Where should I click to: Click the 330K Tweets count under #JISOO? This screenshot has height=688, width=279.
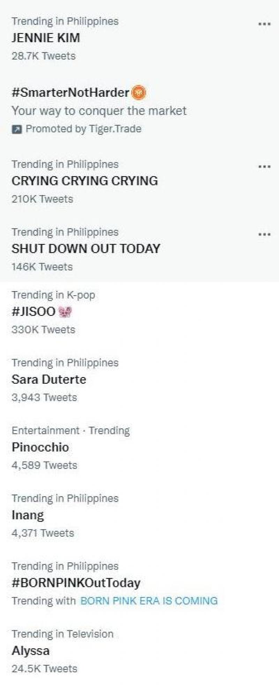tap(43, 329)
